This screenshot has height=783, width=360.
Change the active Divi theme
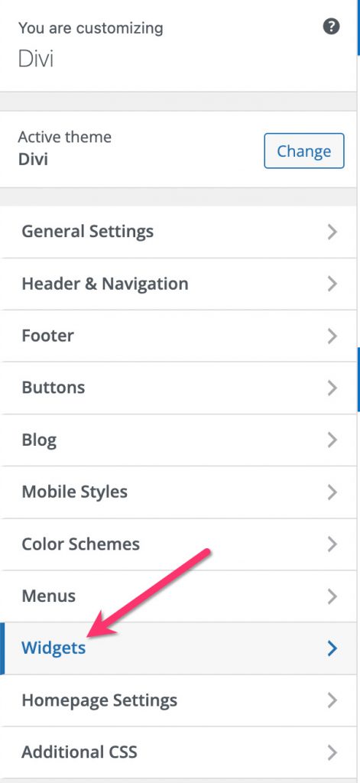(x=304, y=151)
